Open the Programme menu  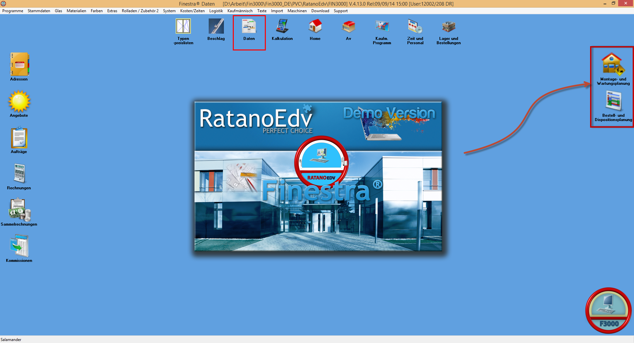(13, 11)
